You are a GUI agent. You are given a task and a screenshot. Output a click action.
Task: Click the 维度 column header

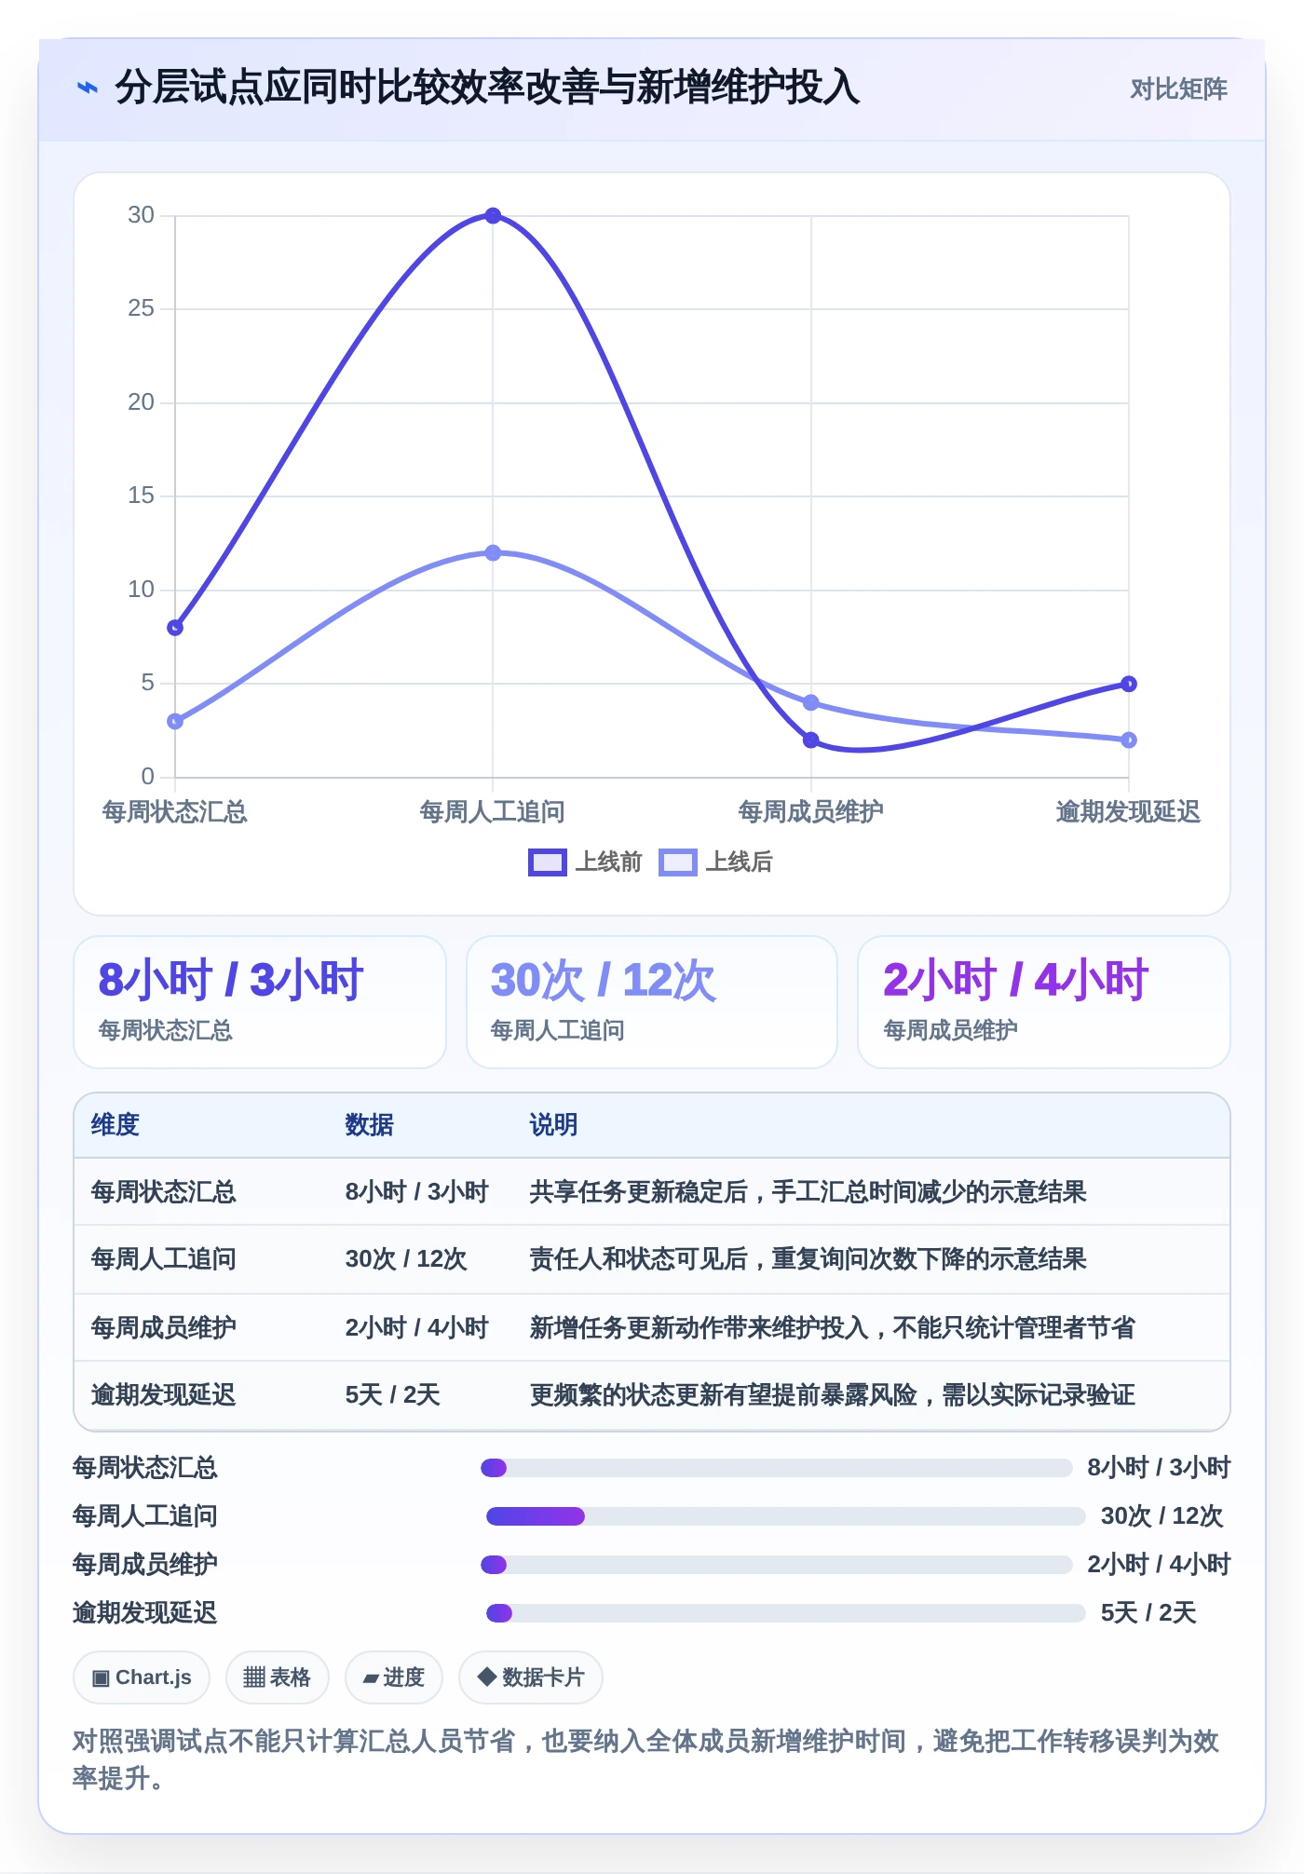point(115,1125)
